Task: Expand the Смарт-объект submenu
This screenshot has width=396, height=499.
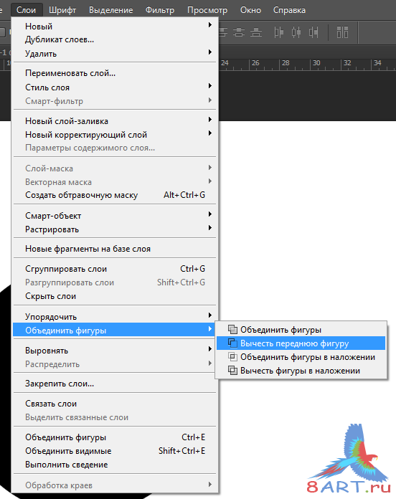Action: tap(115, 216)
